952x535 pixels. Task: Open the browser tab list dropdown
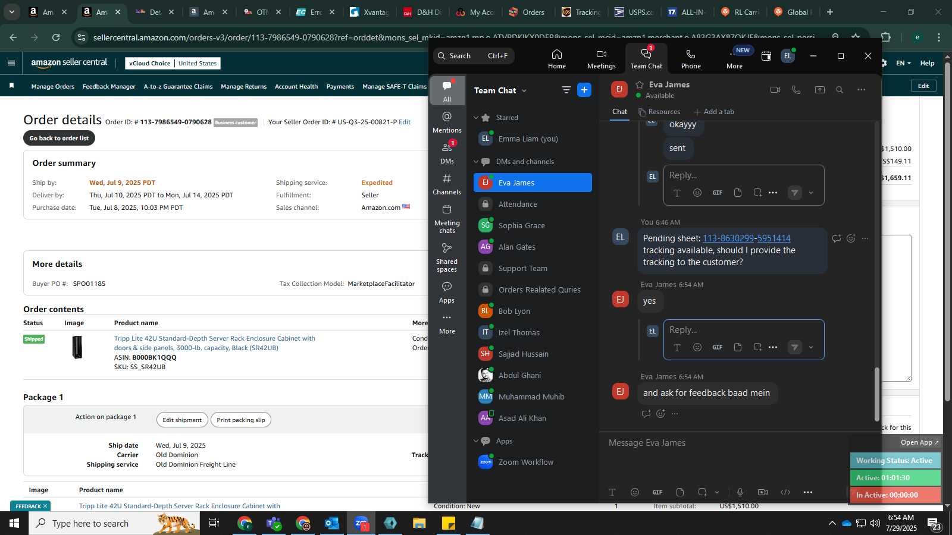coord(11,12)
